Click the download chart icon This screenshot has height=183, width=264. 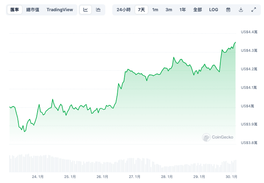(x=241, y=10)
